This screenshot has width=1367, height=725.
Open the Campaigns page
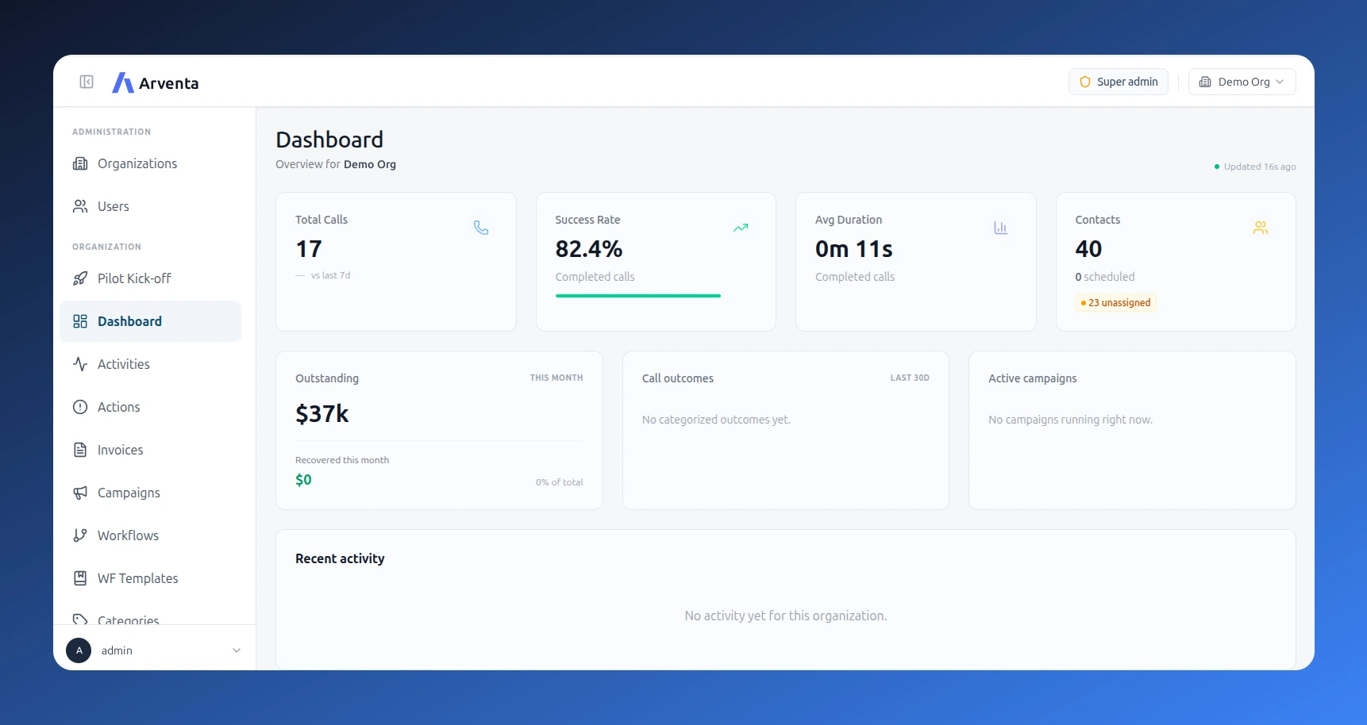click(151, 493)
